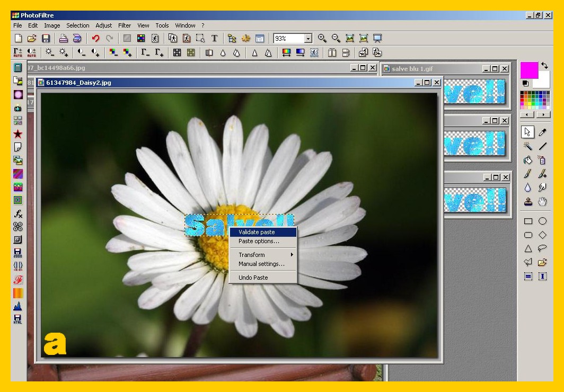Click the Zoom in magnifier icon
This screenshot has width=564, height=392.
[322, 38]
